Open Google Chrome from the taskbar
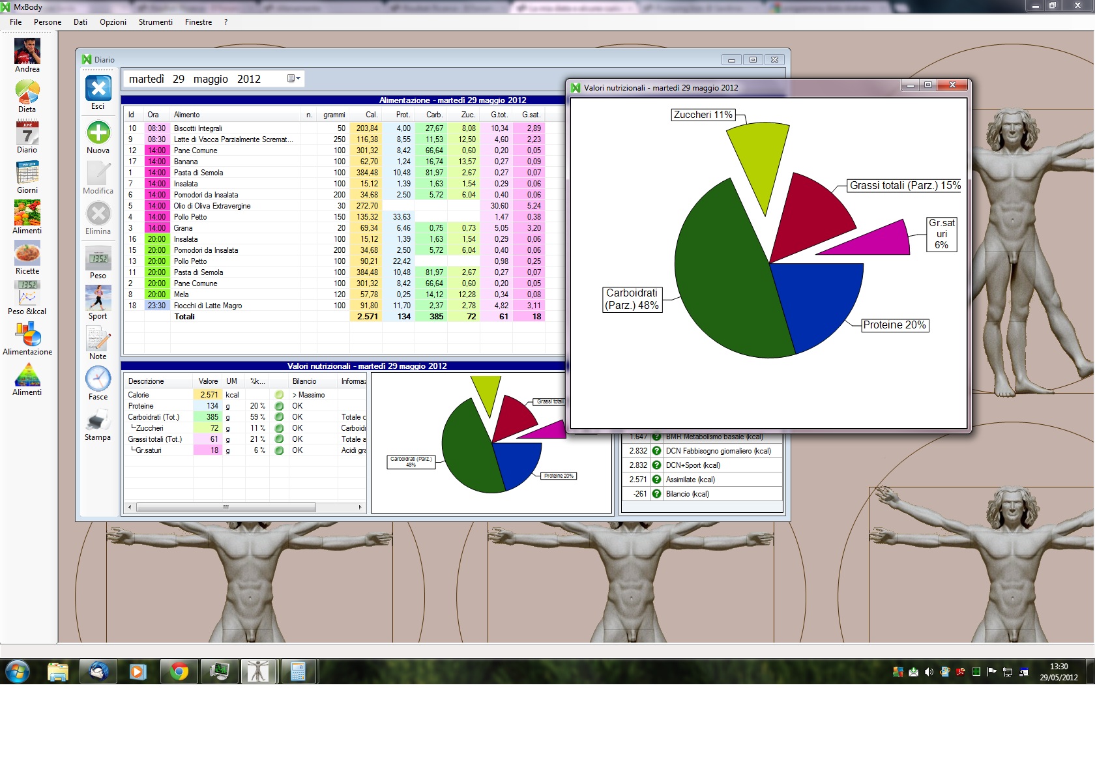The height and width of the screenshot is (782, 1095). pos(179,671)
